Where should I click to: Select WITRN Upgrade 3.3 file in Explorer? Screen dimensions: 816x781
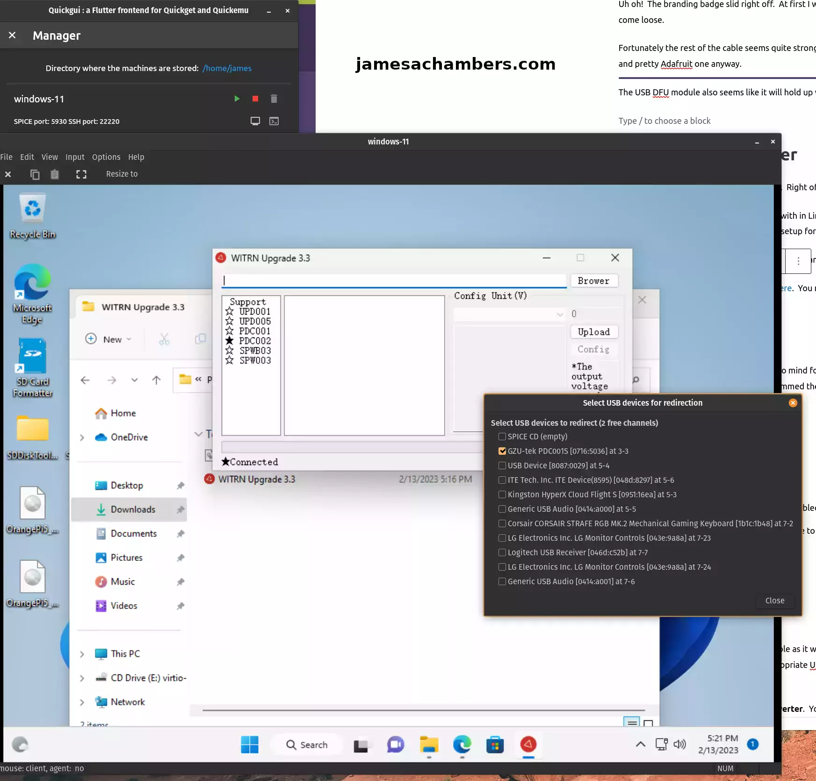[256, 479]
